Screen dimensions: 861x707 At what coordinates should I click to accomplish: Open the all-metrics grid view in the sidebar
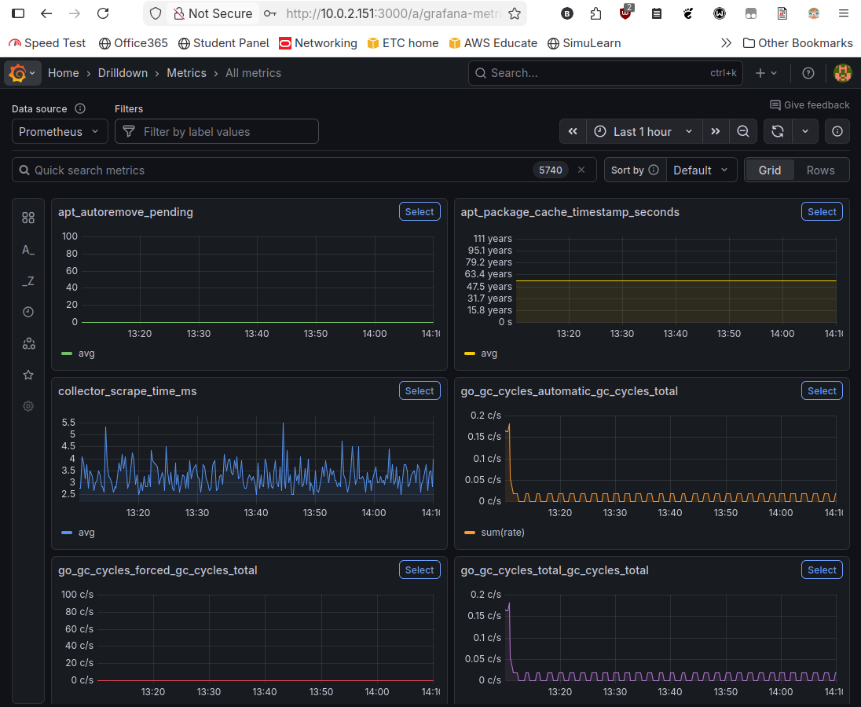[x=28, y=218]
